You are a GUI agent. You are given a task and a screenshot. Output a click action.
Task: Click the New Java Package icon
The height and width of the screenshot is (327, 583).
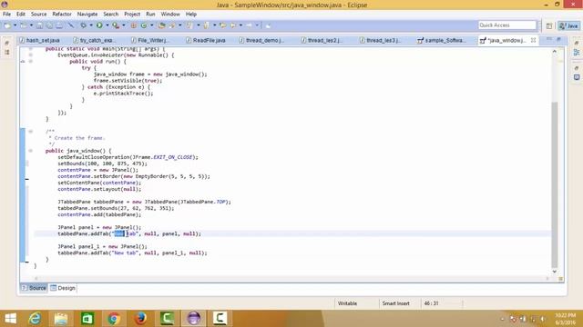[134, 25]
